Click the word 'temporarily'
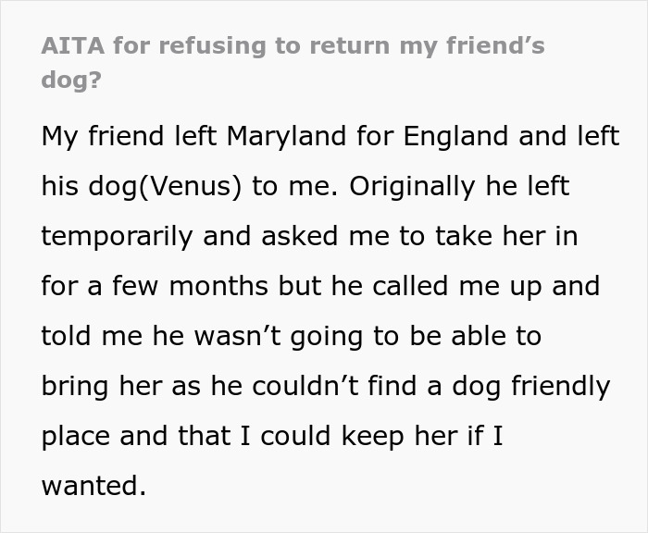The image size is (648, 533). [118, 236]
